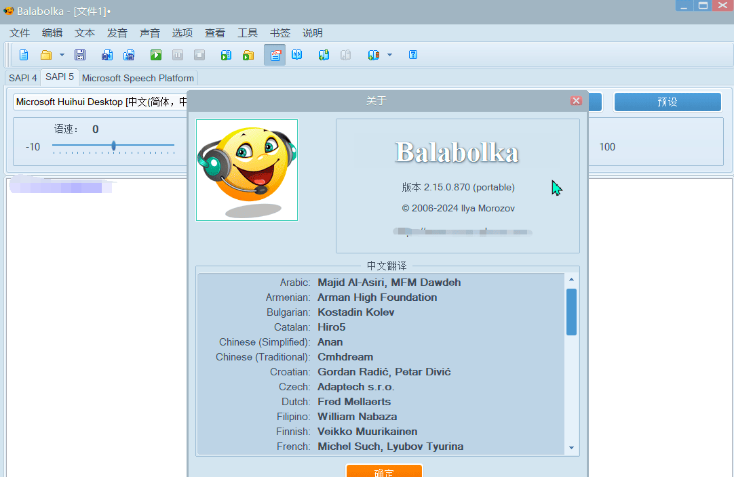Click the blurred website link in About
This screenshot has height=477, width=734.
point(463,232)
